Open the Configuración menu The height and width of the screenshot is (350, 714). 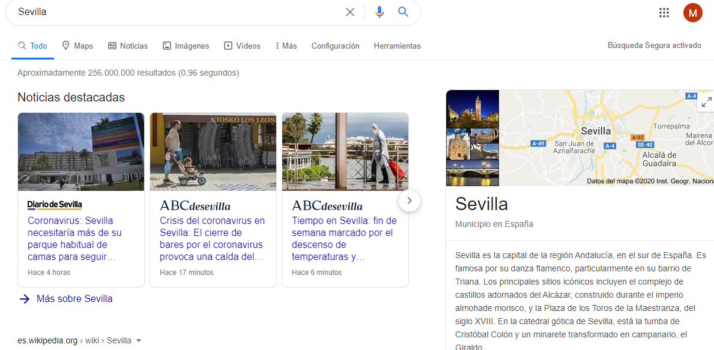click(x=335, y=46)
